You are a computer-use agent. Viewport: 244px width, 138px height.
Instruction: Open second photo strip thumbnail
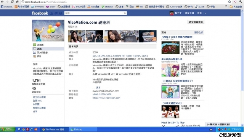pos(94,36)
